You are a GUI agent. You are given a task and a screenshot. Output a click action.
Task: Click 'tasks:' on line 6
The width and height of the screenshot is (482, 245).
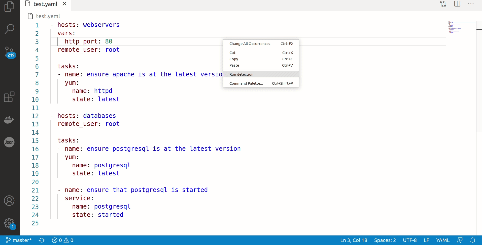pyautogui.click(x=68, y=66)
